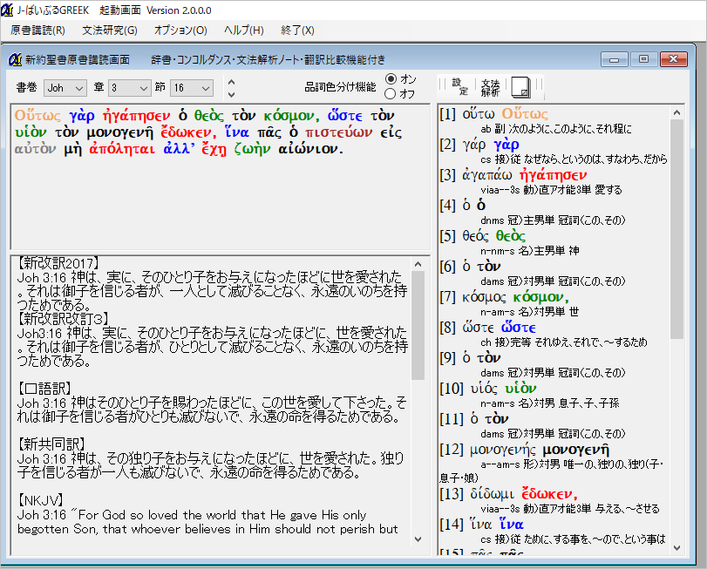Click the blank note page toolbar icon
707x569 pixels.
click(x=520, y=87)
